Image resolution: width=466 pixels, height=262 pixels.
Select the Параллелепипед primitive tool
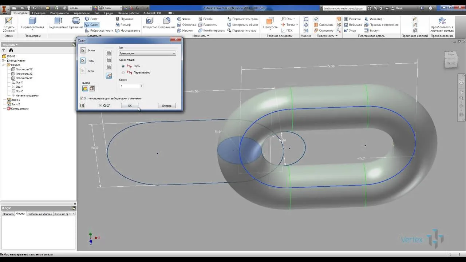(32, 24)
